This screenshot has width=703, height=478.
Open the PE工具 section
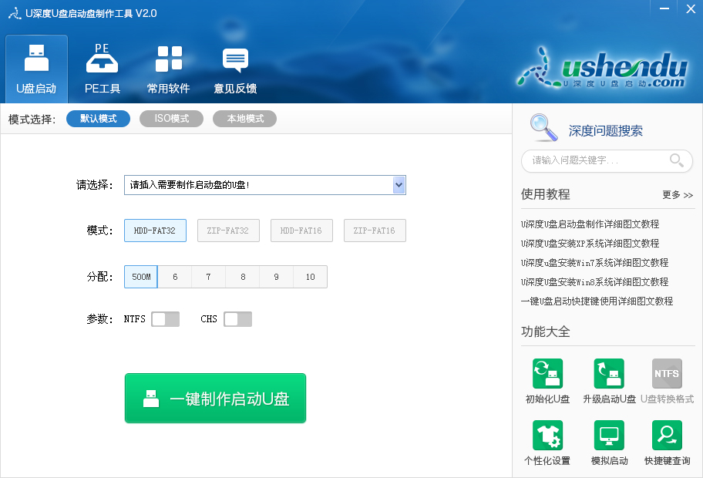(102, 68)
